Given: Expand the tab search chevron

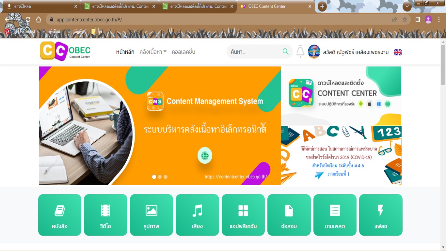Looking at the screenshot, I should click(407, 7).
